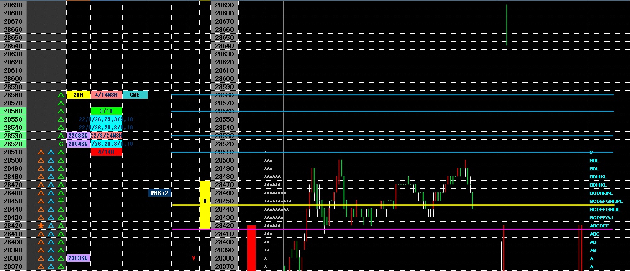Screen dimensions: 630x271
Task: Click the ABC profile row
Action: click(594, 234)
